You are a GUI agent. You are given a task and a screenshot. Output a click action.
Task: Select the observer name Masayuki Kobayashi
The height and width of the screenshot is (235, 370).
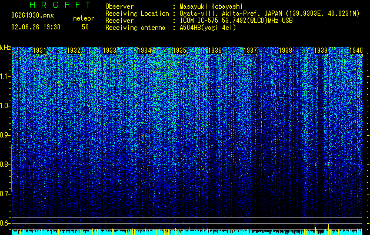(x=211, y=6)
